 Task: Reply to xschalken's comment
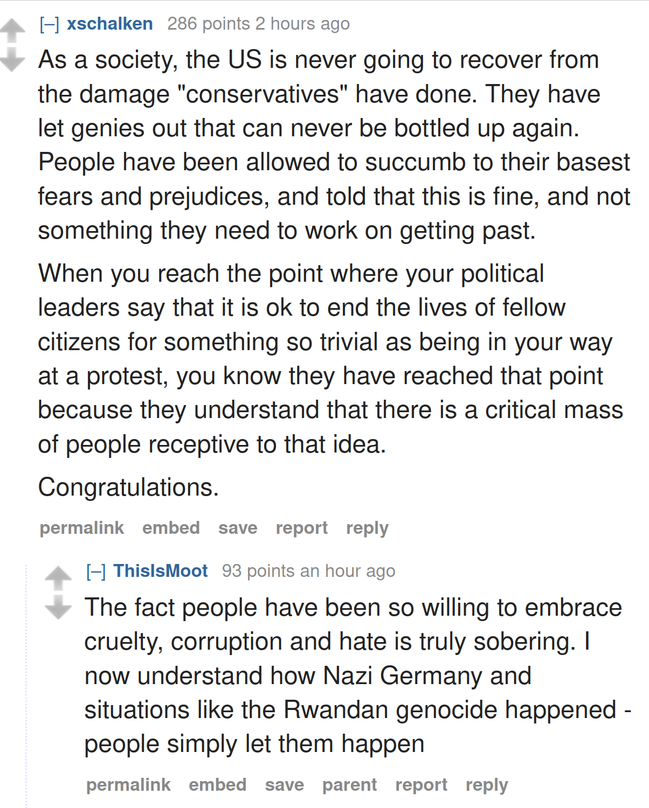tap(367, 528)
